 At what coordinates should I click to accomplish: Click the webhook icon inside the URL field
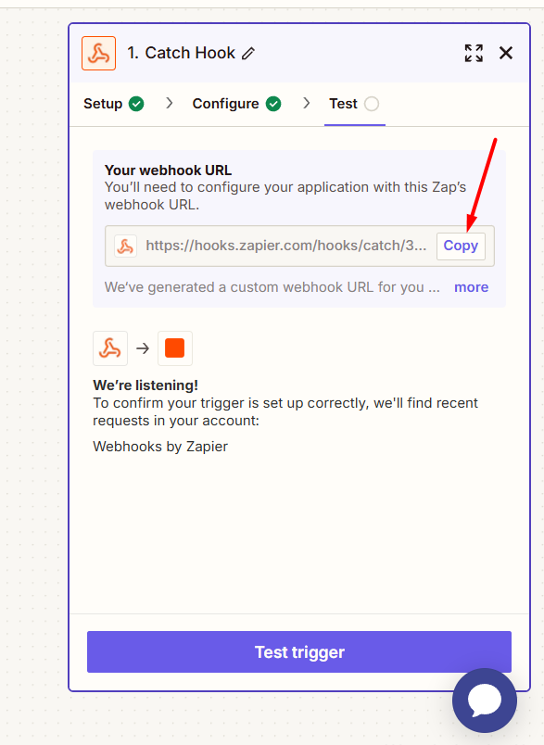coord(125,246)
